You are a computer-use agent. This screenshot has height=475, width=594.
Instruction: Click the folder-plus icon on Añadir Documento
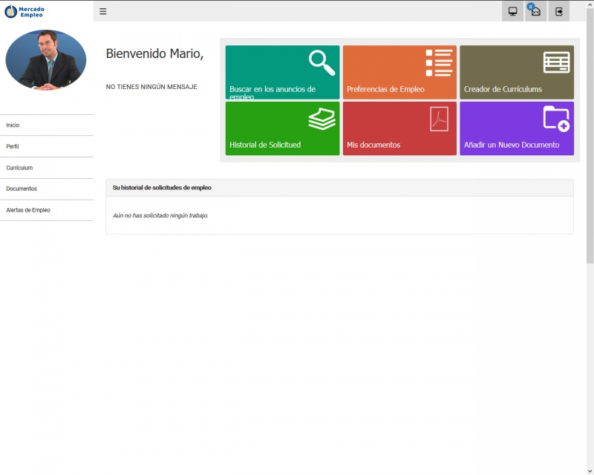(556, 119)
